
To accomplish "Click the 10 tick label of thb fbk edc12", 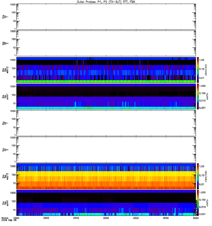I will [x=14, y=77].
